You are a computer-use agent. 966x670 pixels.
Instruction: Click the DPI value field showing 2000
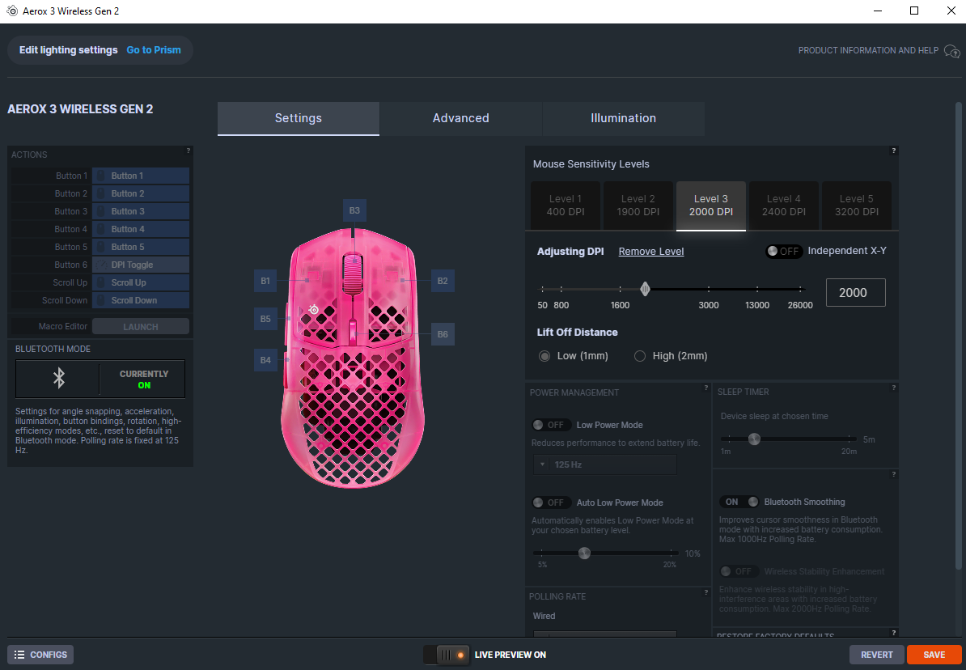click(x=855, y=293)
